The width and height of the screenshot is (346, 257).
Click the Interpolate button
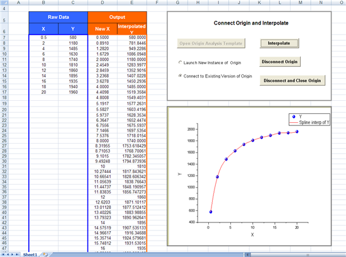pyautogui.click(x=279, y=43)
